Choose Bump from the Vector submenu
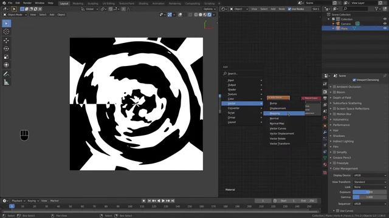 point(284,104)
